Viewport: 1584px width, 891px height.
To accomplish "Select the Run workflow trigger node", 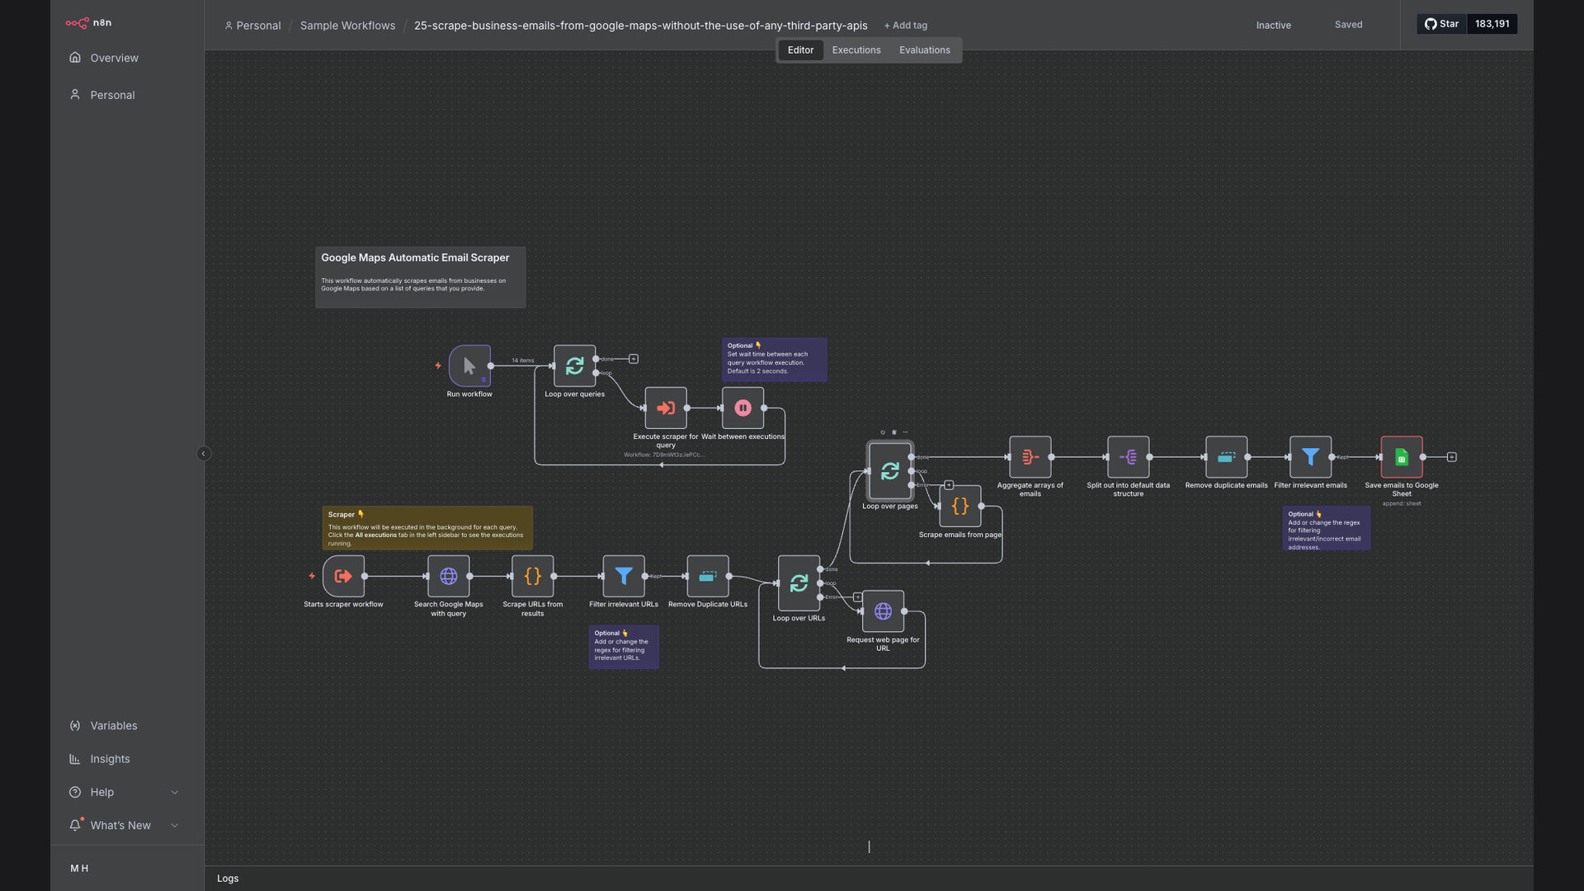I will (x=469, y=365).
